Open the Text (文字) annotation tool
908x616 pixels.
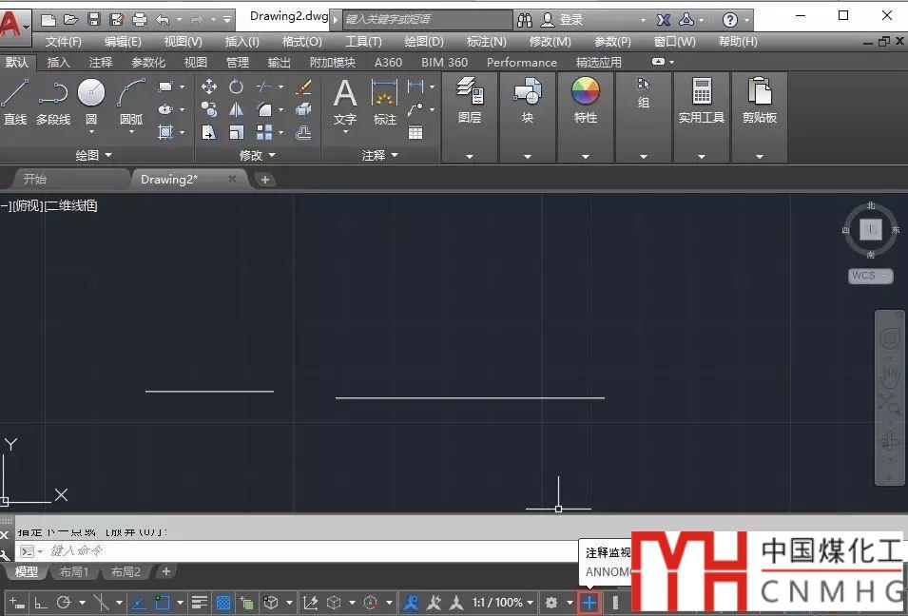344,101
